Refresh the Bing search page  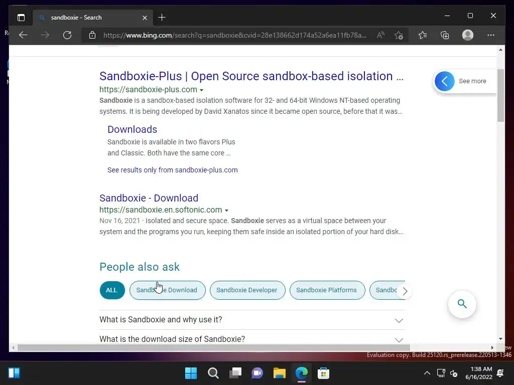click(x=67, y=35)
